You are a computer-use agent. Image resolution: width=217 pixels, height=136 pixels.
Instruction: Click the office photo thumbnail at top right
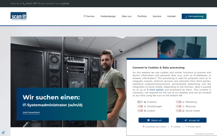pyautogui.click(x=182, y=47)
